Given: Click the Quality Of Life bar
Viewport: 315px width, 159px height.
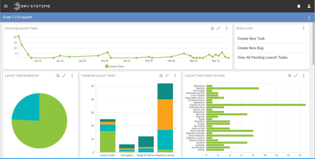Looking at the screenshot, I should tap(256, 105).
